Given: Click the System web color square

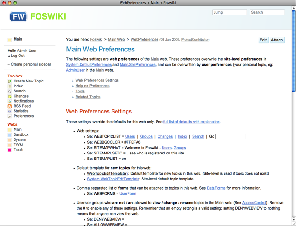Looking at the screenshot, I should point(10,140).
